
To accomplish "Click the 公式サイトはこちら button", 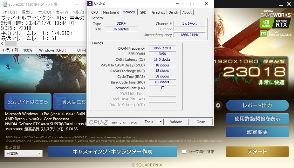I will tap(28, 102).
